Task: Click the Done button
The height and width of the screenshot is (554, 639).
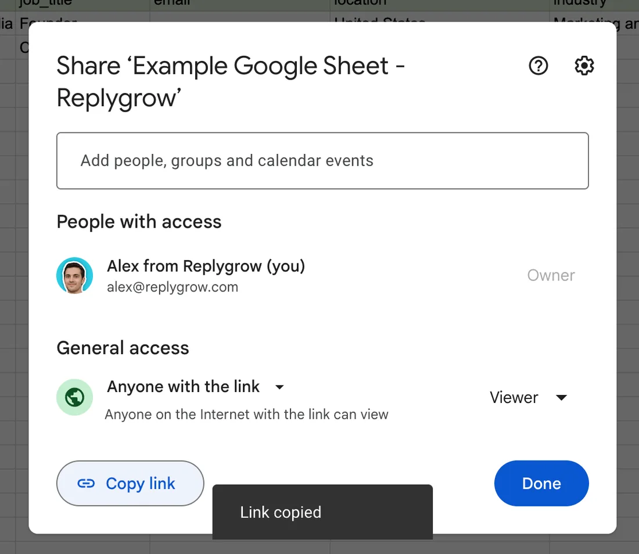Action: 541,484
